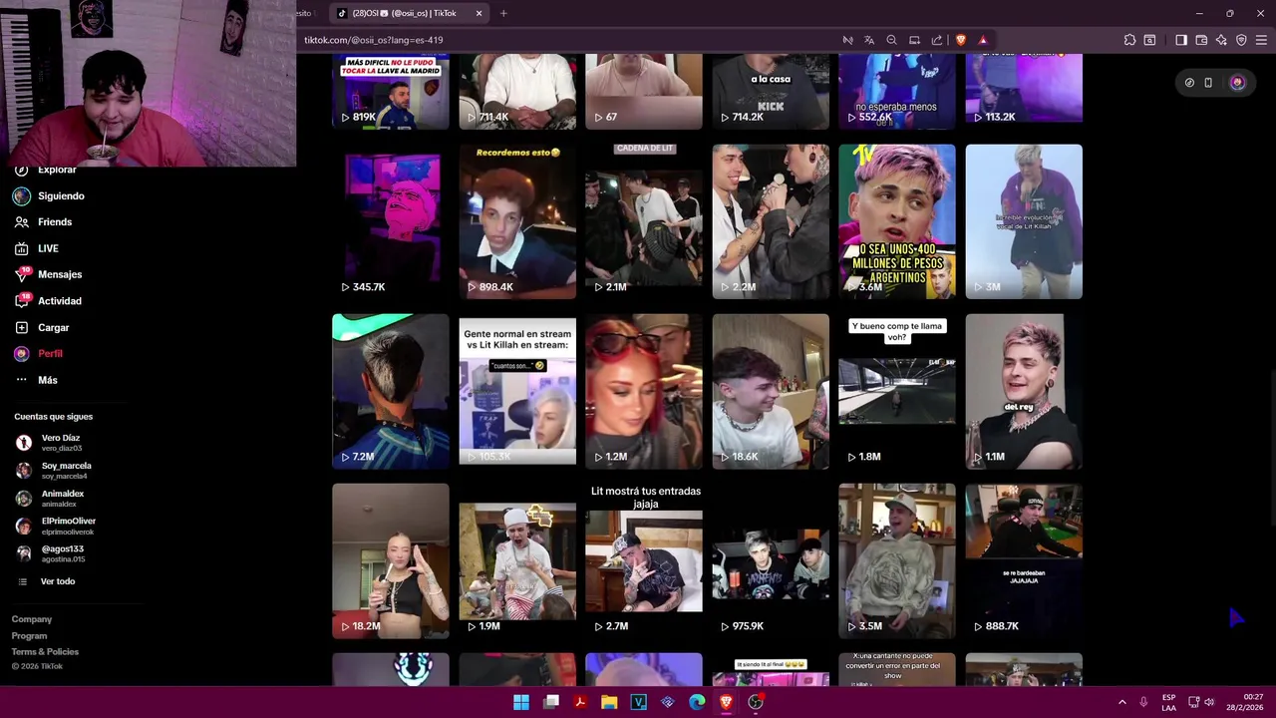Screen dimensions: 1276x718
Task: Open the LIVE section
Action: [x=48, y=248]
